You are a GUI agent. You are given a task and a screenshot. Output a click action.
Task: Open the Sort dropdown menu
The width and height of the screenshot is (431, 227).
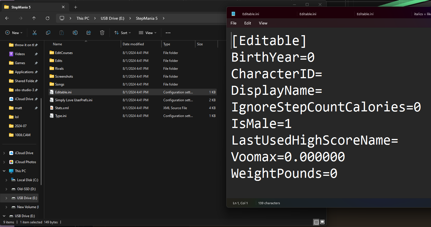click(122, 33)
